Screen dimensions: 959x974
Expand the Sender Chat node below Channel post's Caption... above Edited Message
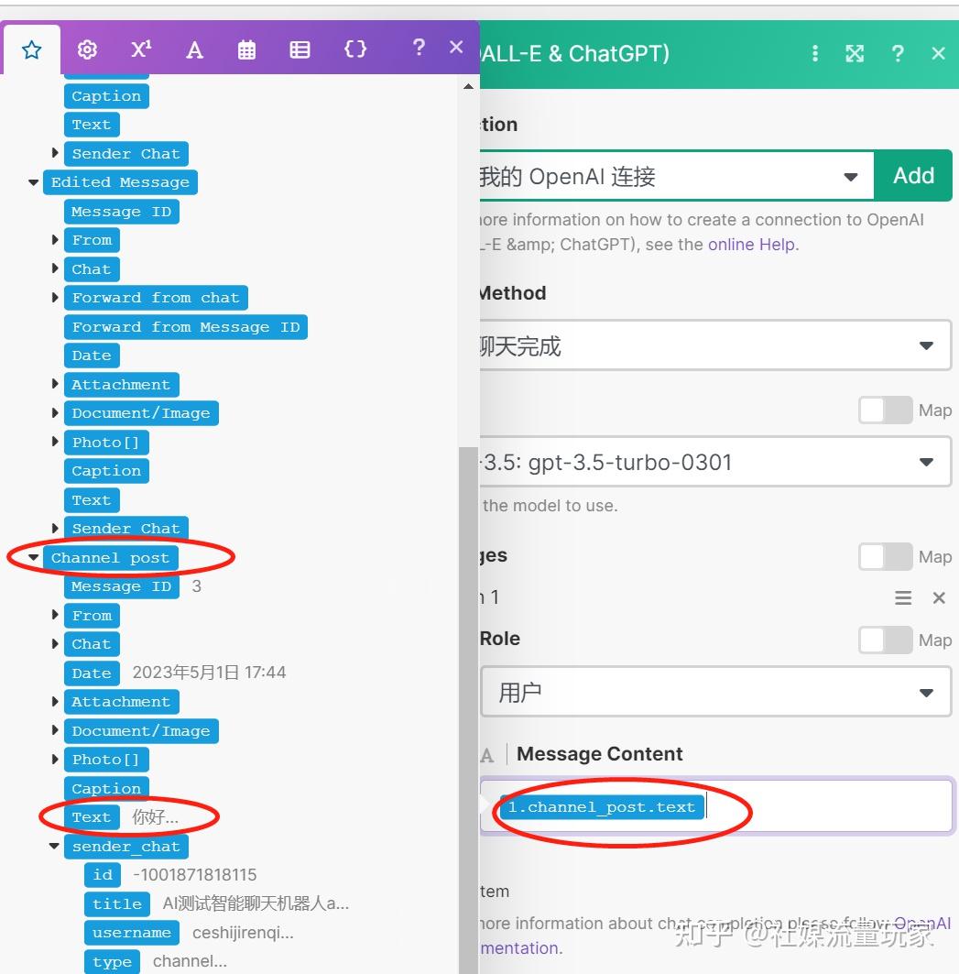55,153
